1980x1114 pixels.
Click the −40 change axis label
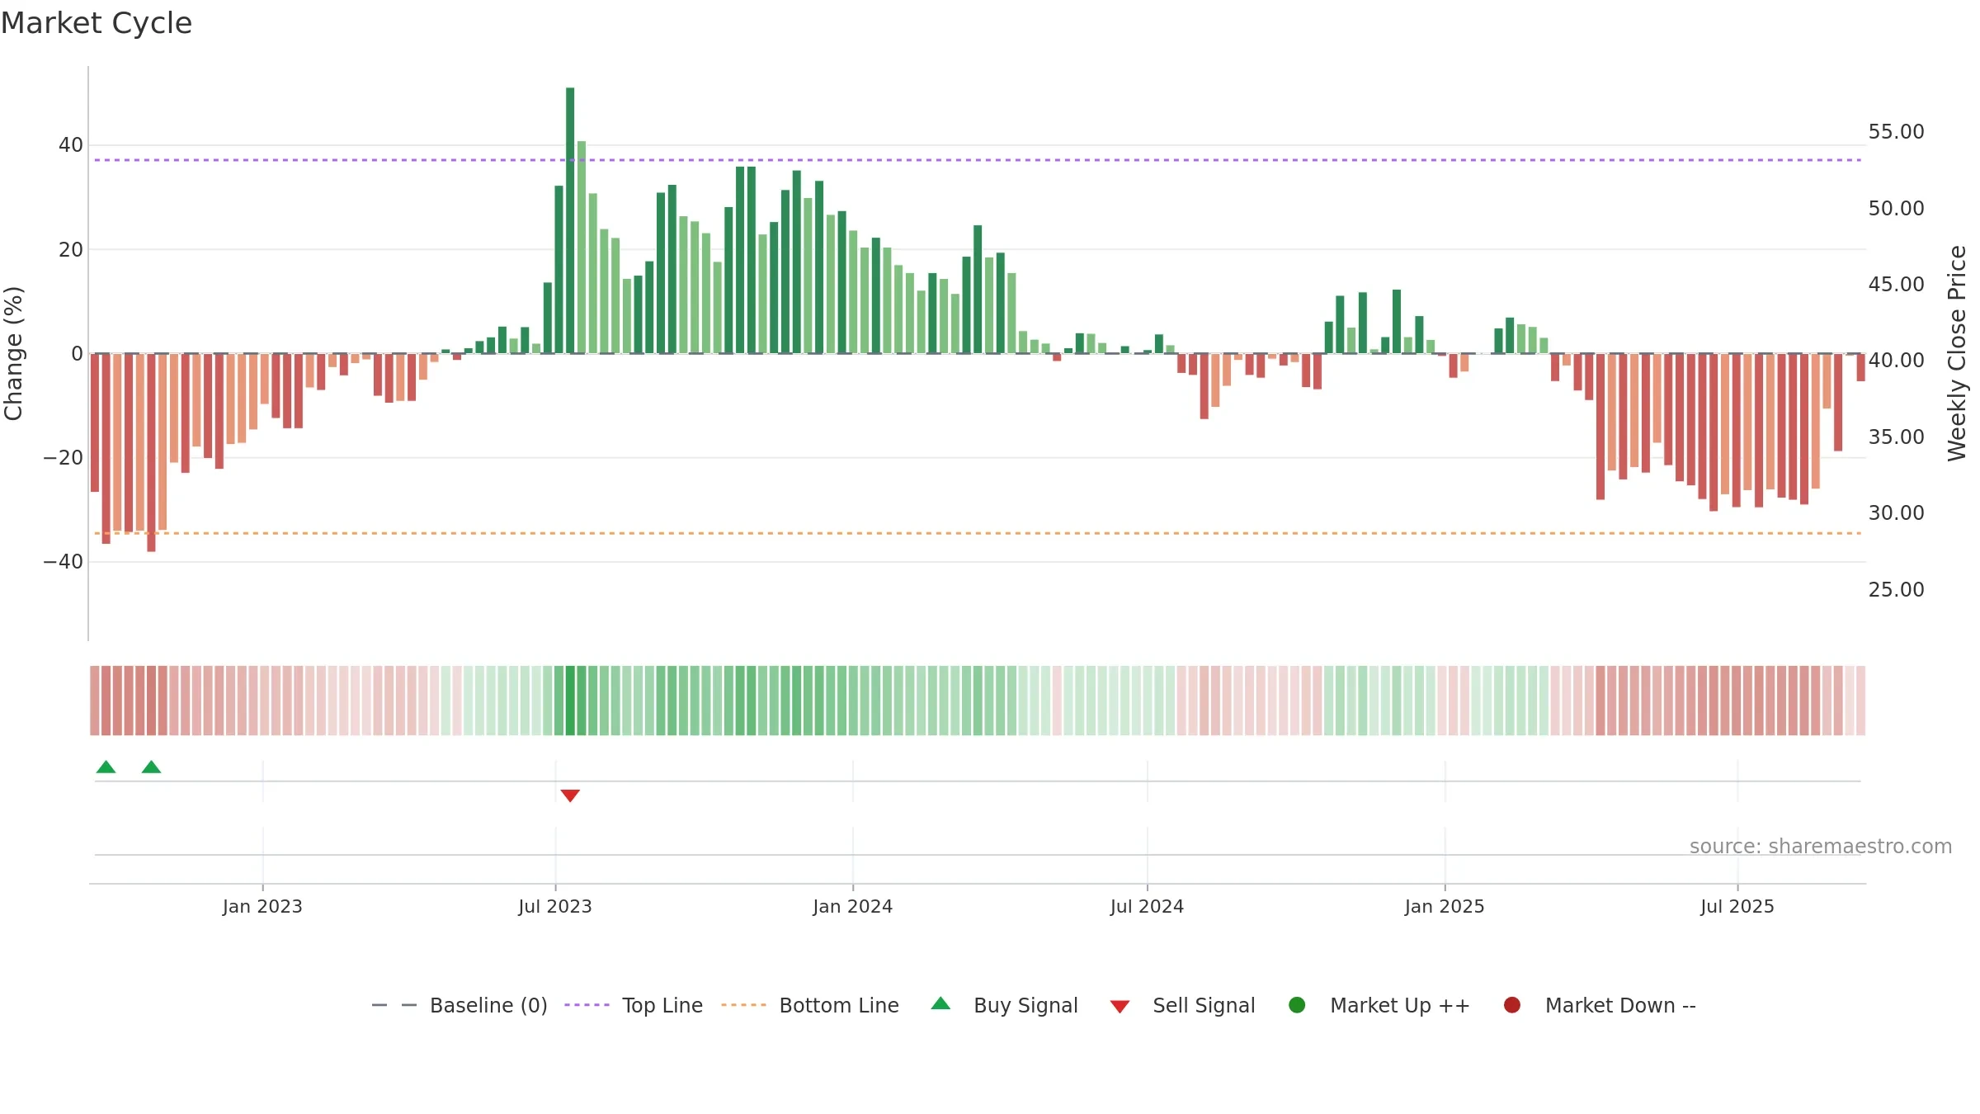point(64,562)
